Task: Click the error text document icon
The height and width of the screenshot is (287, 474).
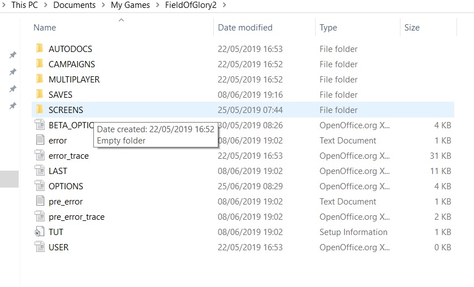Action: coord(40,140)
